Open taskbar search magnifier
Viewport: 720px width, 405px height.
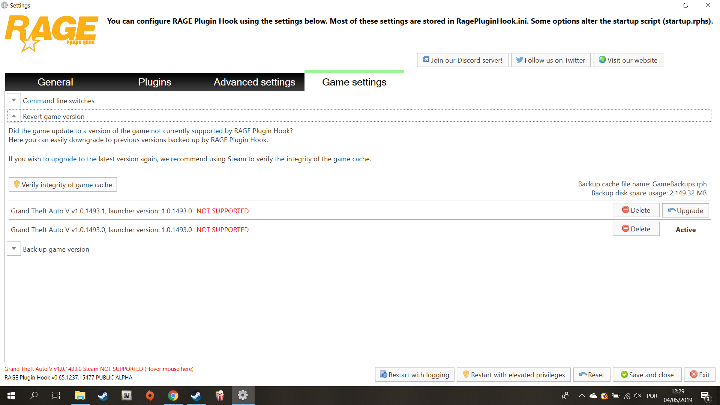34,396
